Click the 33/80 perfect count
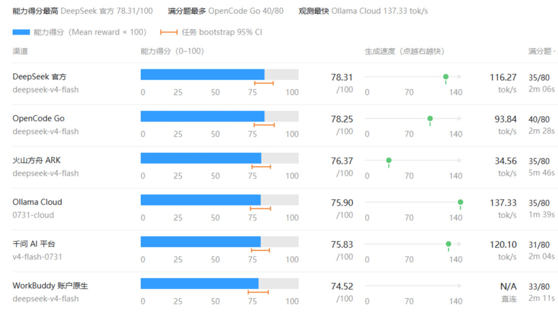 coord(539,287)
